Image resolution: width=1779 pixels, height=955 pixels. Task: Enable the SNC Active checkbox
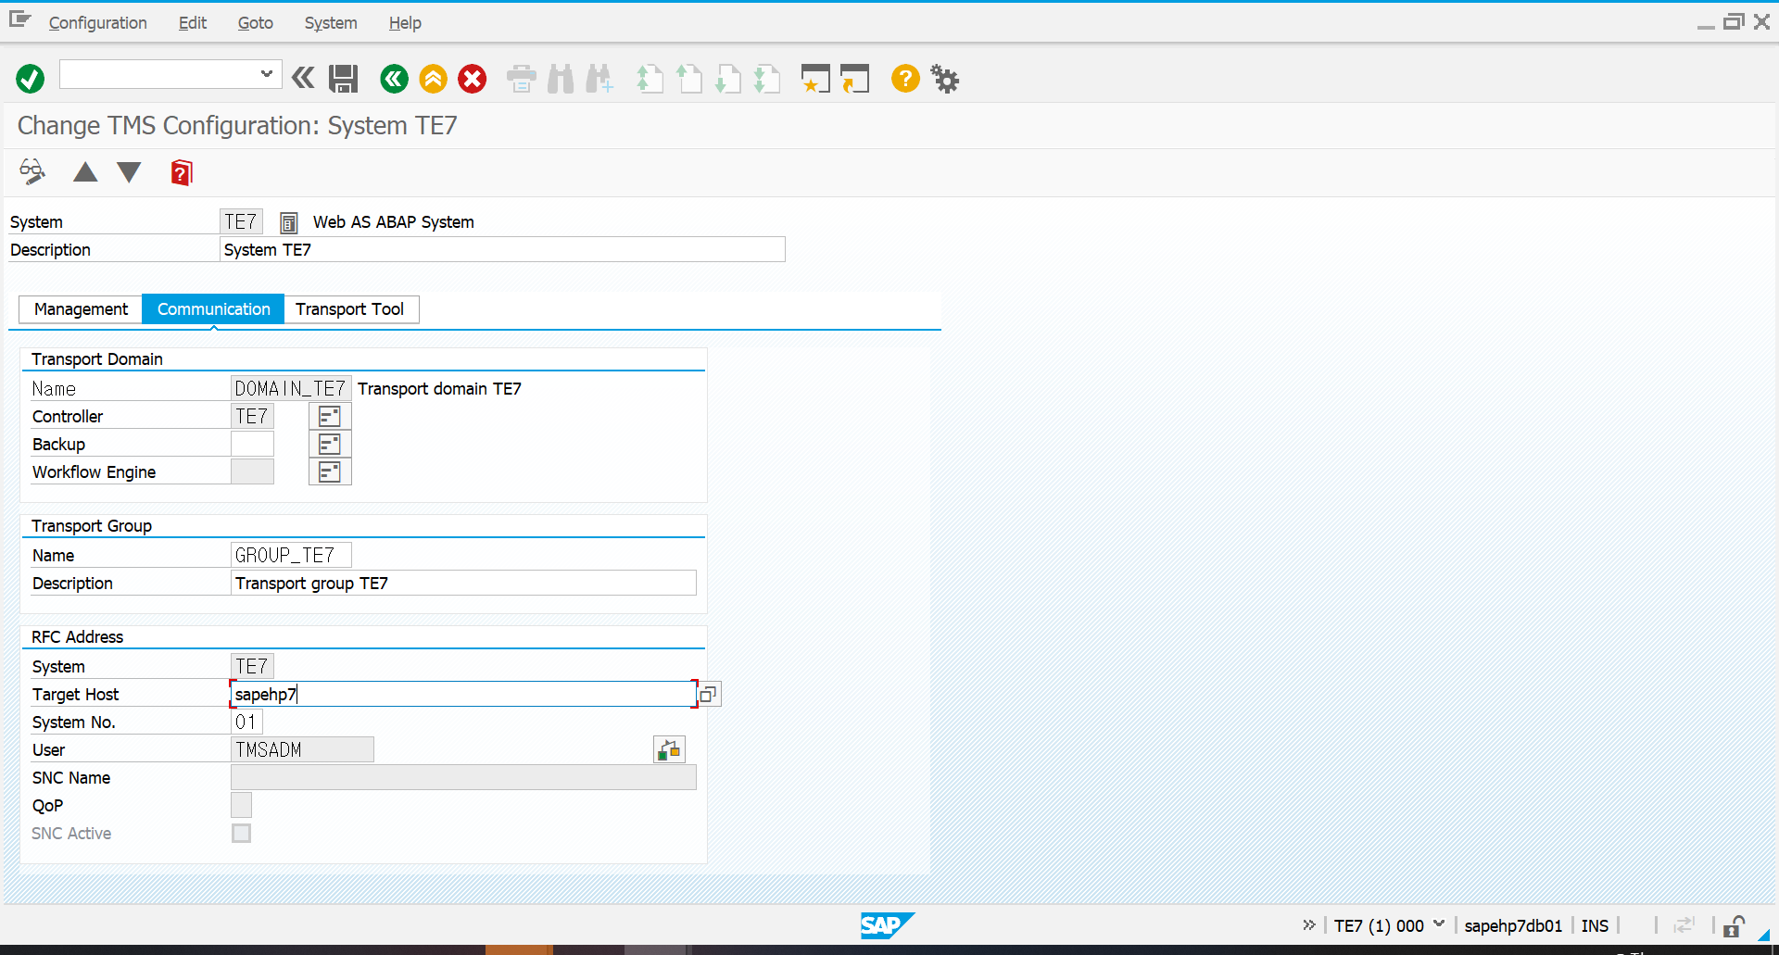pyautogui.click(x=241, y=833)
